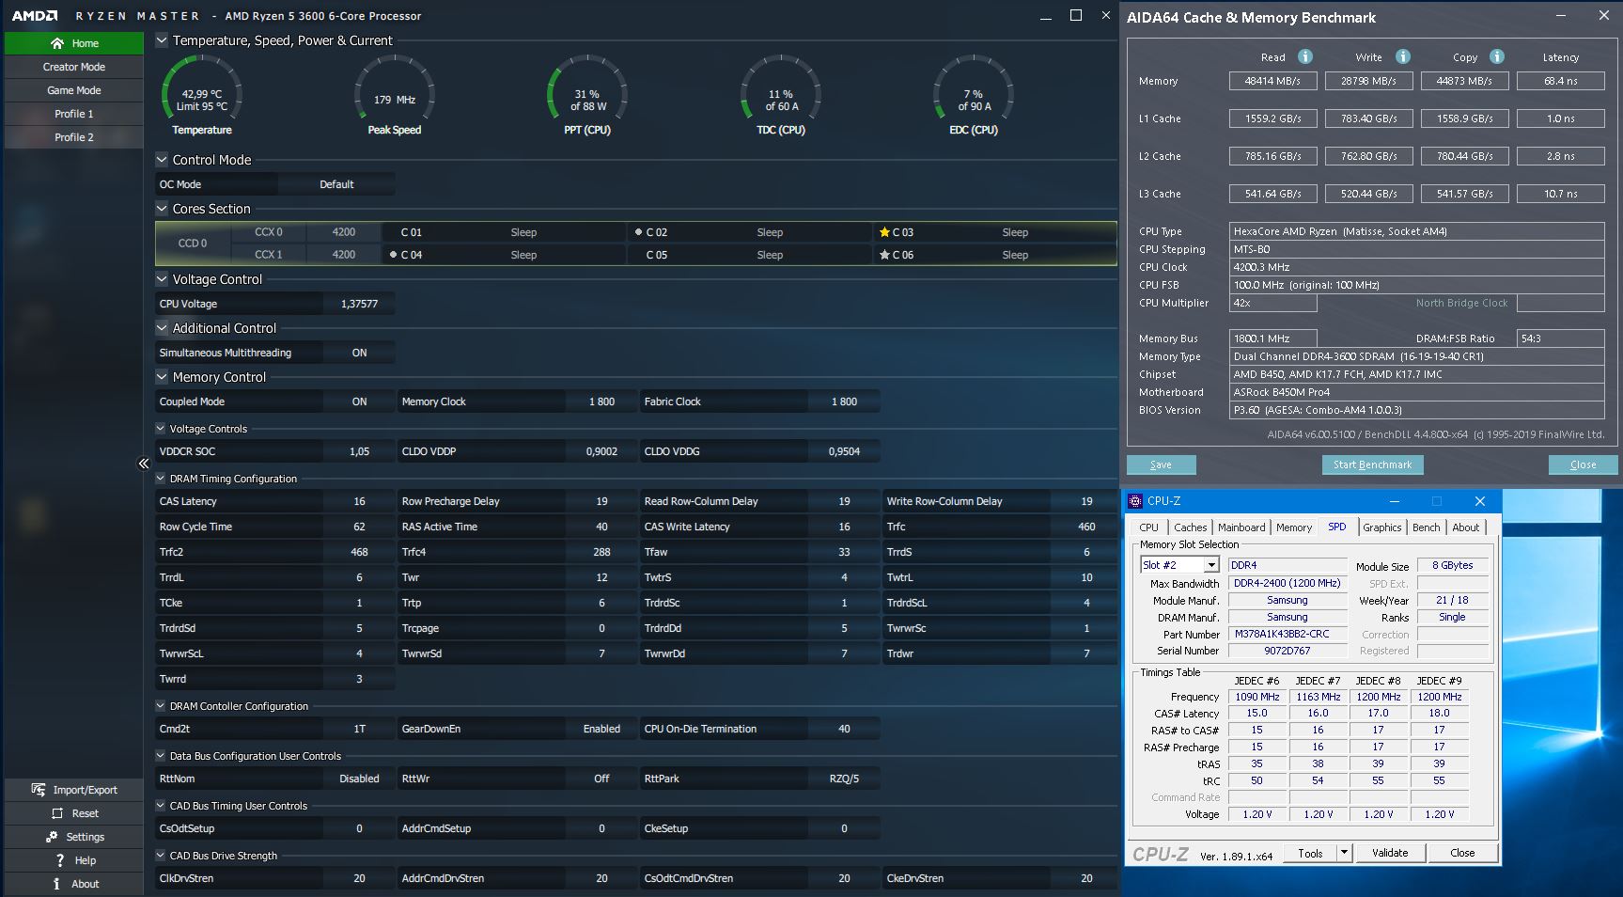Image resolution: width=1623 pixels, height=897 pixels.
Task: Open the Bench tab in CPU-Z
Action: 1426,527
